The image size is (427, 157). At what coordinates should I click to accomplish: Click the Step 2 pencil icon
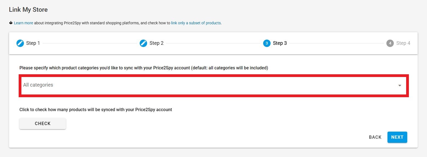coord(143,43)
